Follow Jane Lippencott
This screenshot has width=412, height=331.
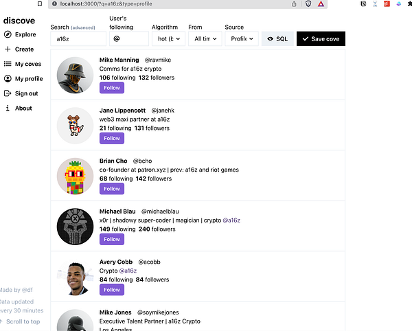[x=111, y=138]
